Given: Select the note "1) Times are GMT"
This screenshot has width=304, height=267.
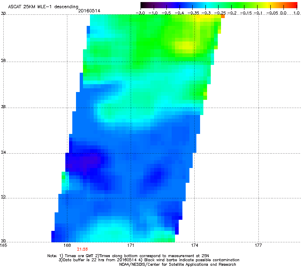Looking at the screenshot, I should pos(77,256).
